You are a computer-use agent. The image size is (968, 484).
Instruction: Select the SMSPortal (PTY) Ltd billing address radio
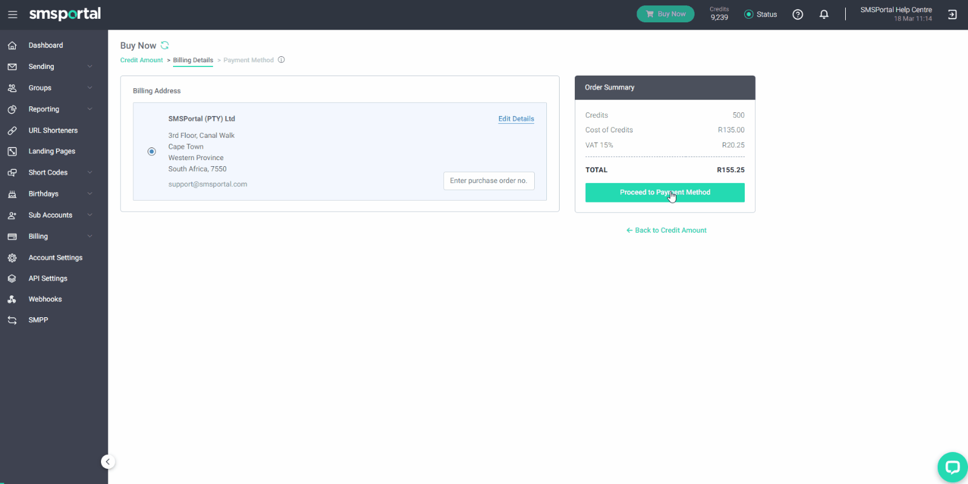[152, 152]
